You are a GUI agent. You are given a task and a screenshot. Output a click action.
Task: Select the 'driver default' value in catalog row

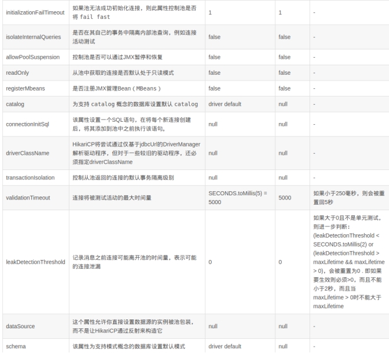[225, 104]
